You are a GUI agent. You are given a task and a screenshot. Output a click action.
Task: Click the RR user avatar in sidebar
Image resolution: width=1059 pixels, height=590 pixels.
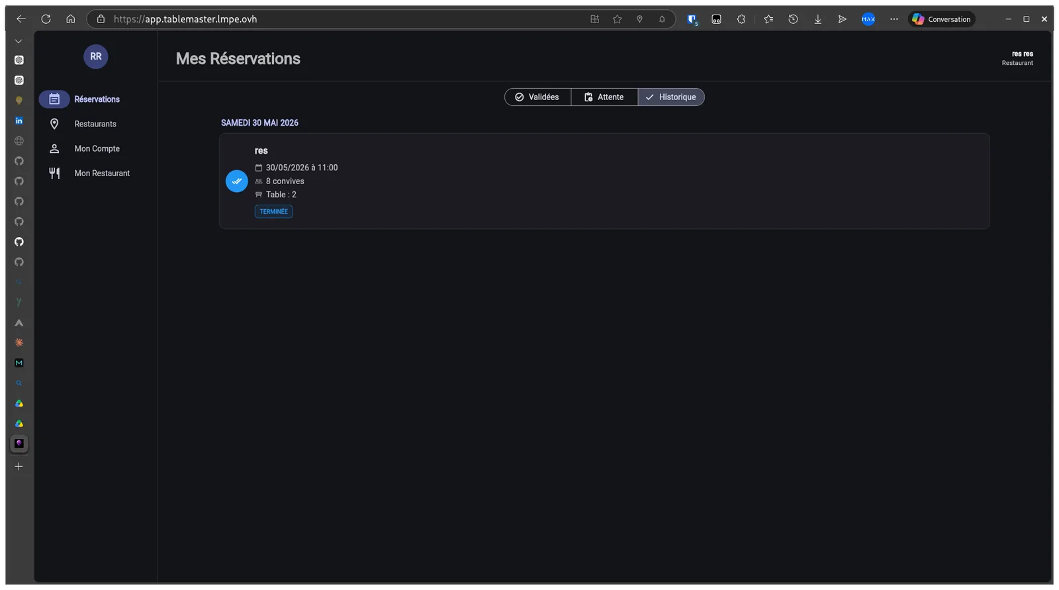click(x=96, y=56)
